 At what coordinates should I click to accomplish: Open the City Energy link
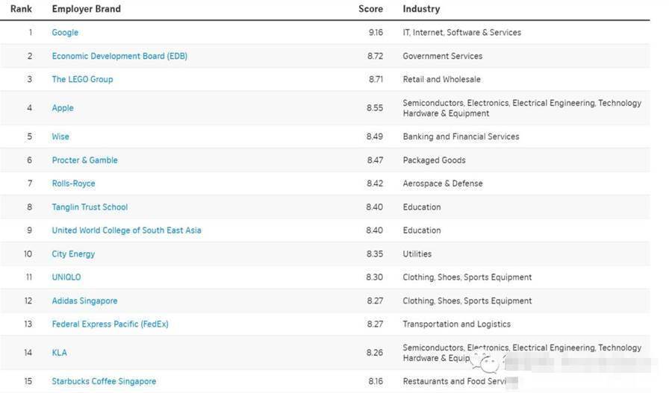pos(73,254)
